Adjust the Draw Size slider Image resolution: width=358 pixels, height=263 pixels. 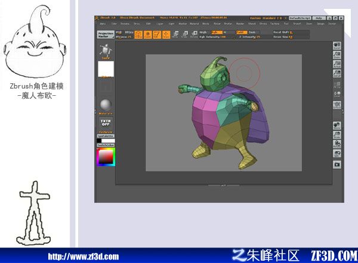pos(291,37)
